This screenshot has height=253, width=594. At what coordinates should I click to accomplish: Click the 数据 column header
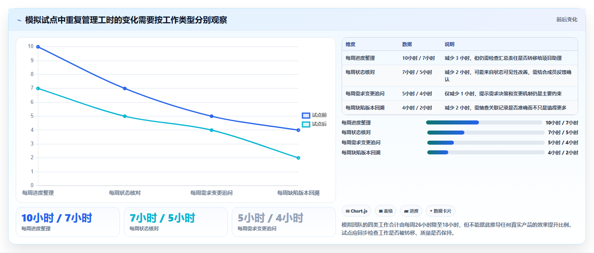(407, 44)
